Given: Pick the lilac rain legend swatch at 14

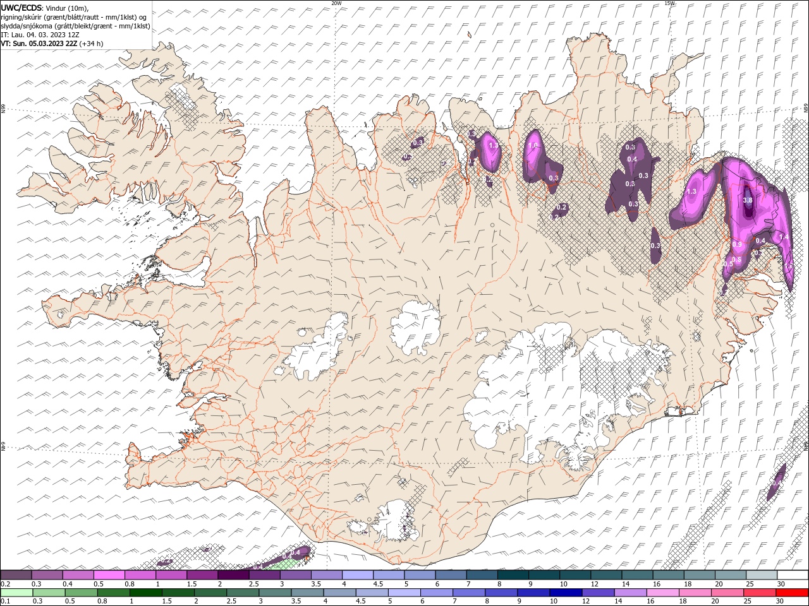Looking at the screenshot, I should pos(630,593).
